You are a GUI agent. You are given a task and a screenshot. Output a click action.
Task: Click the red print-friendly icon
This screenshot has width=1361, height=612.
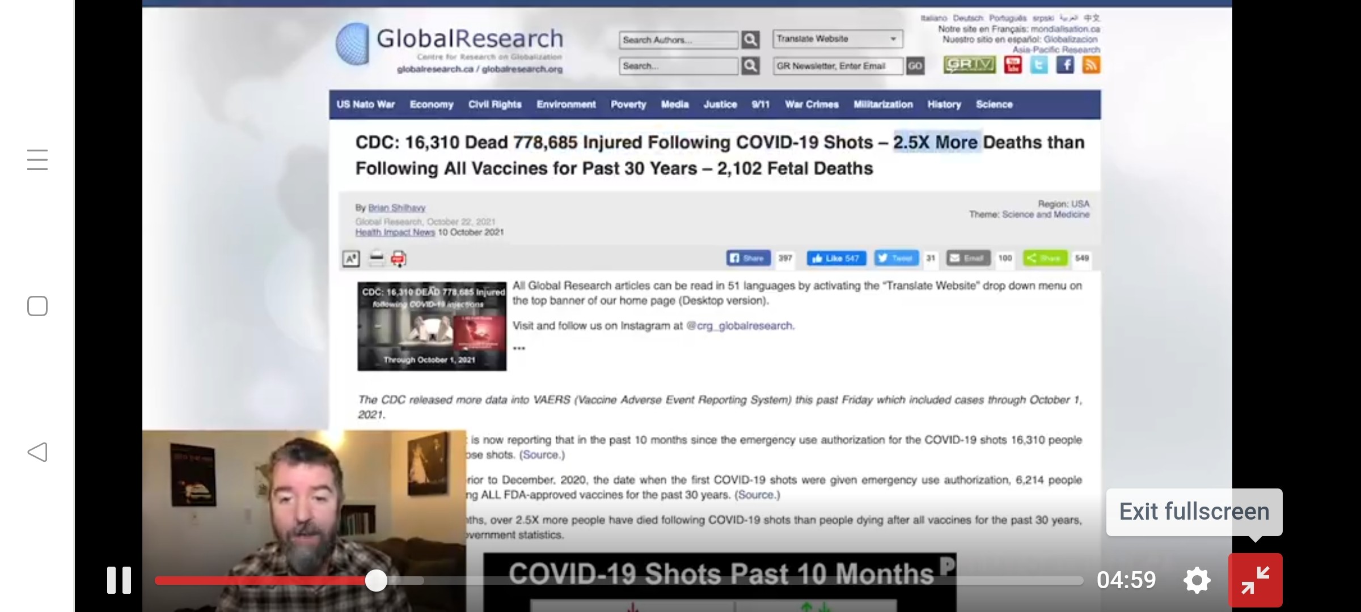click(x=399, y=259)
